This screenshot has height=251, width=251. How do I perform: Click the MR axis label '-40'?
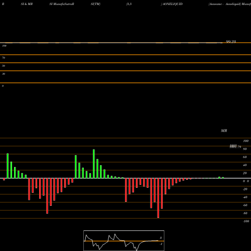(245, 197)
